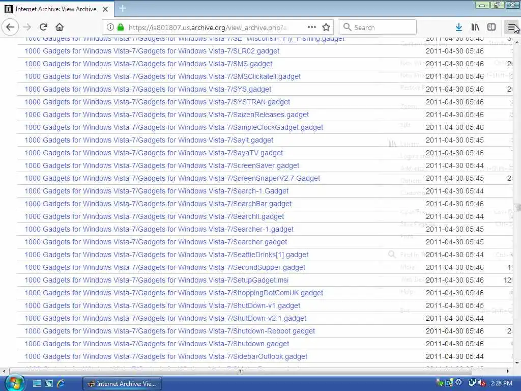Click timestamp in SetupGadget.msi row
This screenshot has width=521, height=391.
(454, 281)
